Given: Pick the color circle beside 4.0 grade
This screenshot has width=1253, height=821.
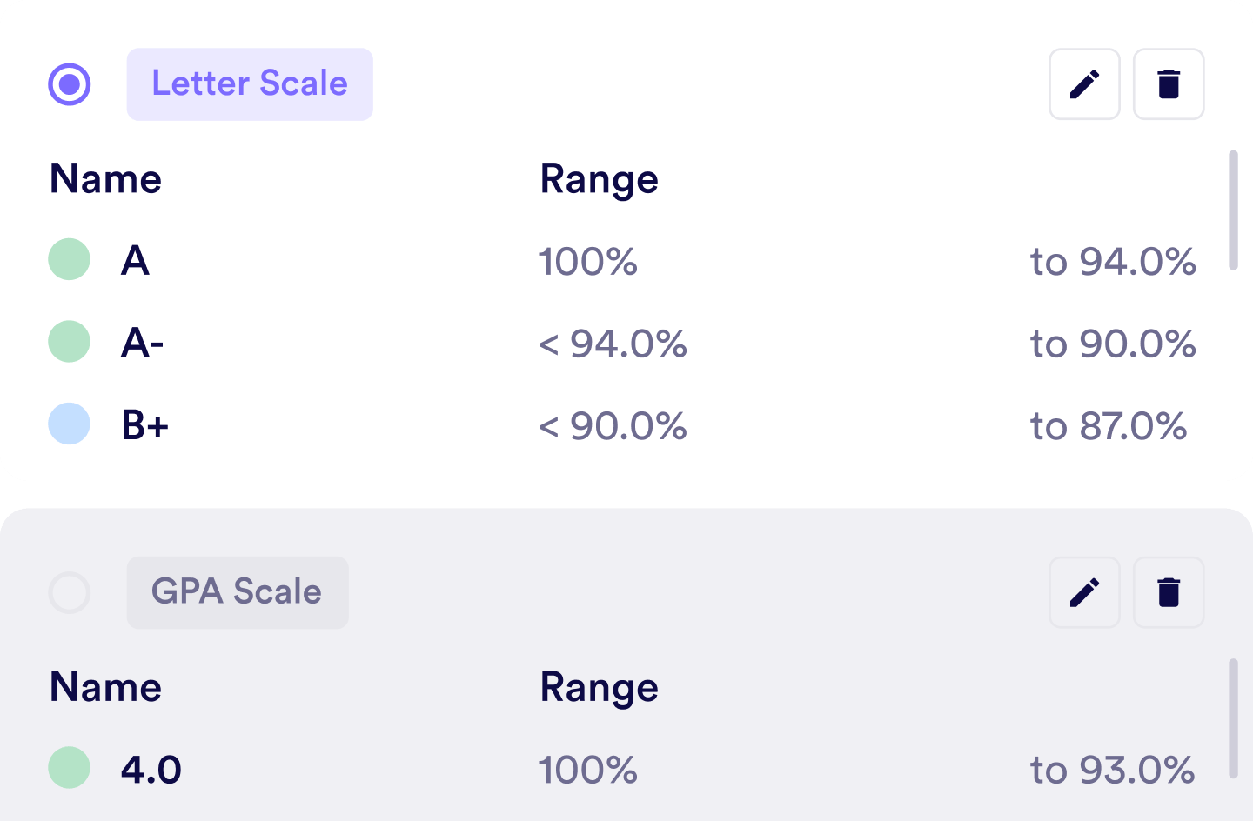Looking at the screenshot, I should (70, 769).
